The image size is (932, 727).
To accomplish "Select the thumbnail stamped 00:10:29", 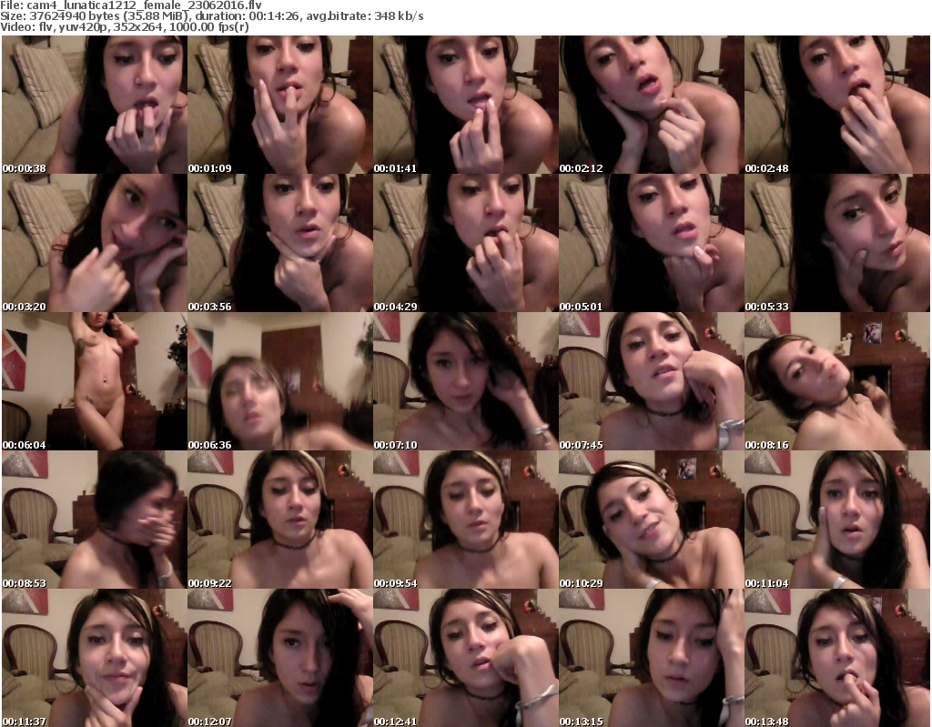I will coord(652,520).
